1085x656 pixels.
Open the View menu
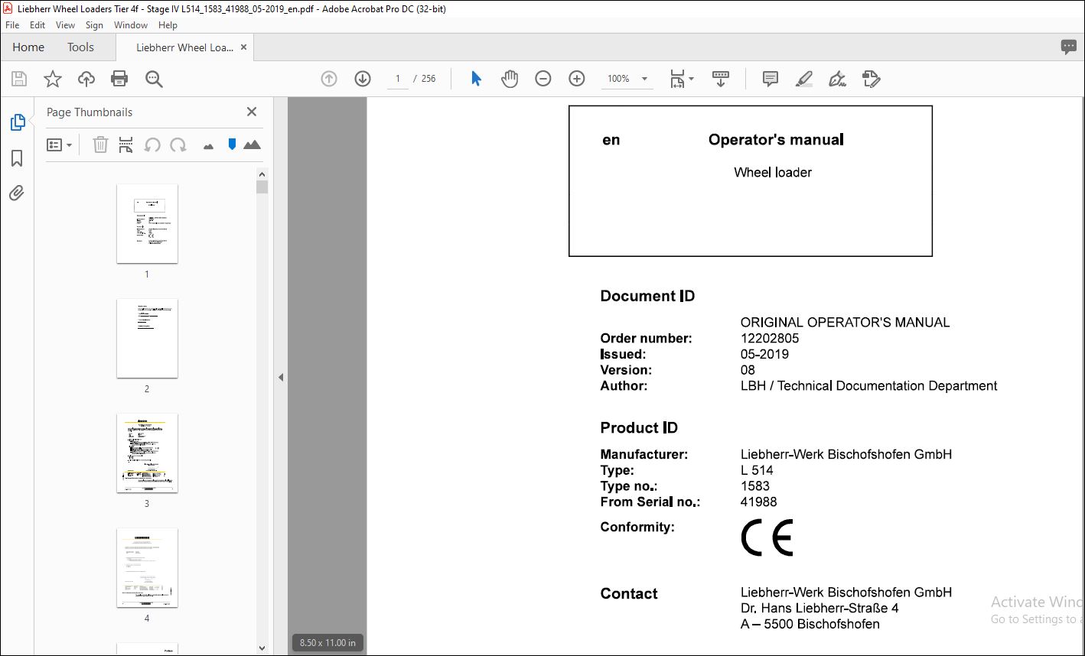pyautogui.click(x=66, y=25)
